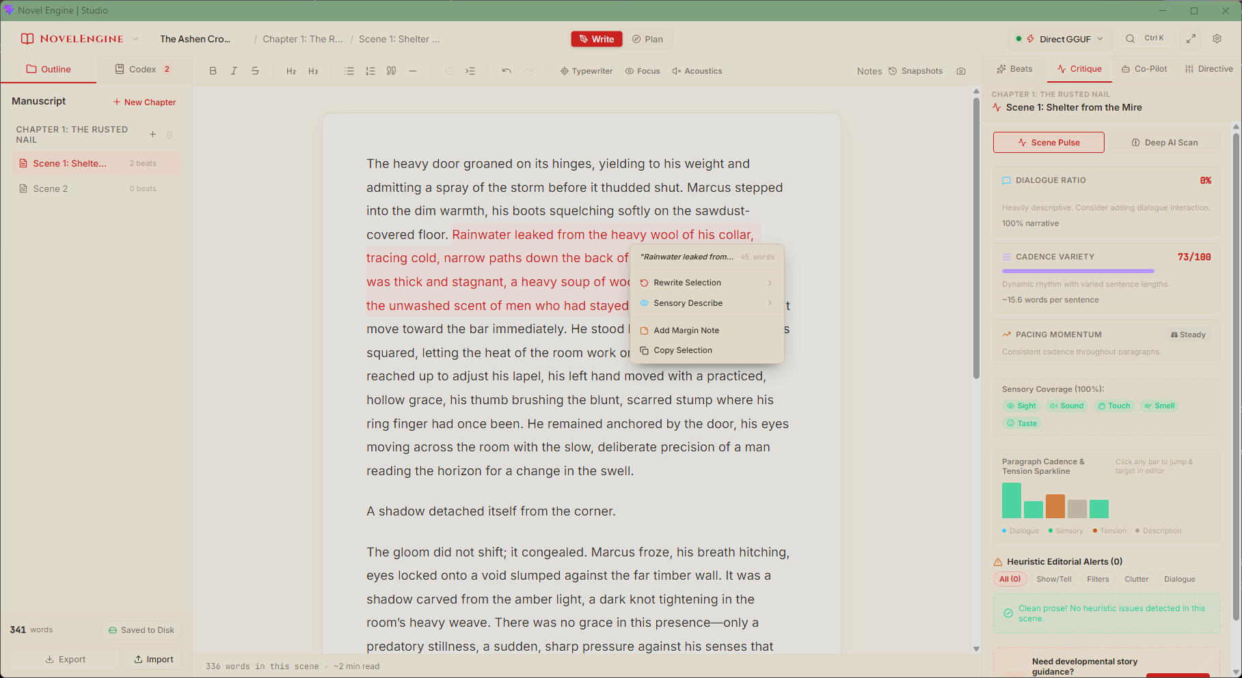
Task: Click the orange tension bar in sparkline
Action: click(x=1055, y=507)
